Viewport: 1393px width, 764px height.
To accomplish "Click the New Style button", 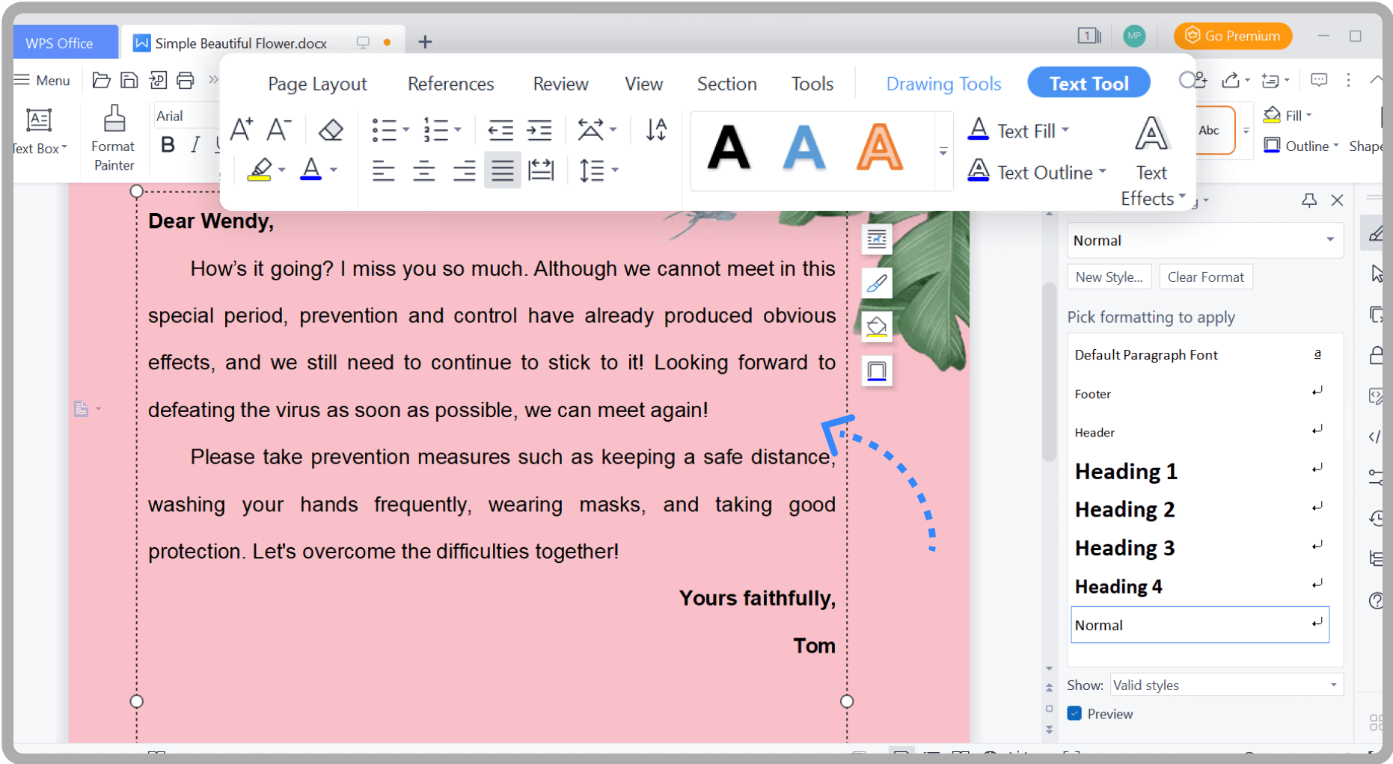I will [x=1109, y=277].
